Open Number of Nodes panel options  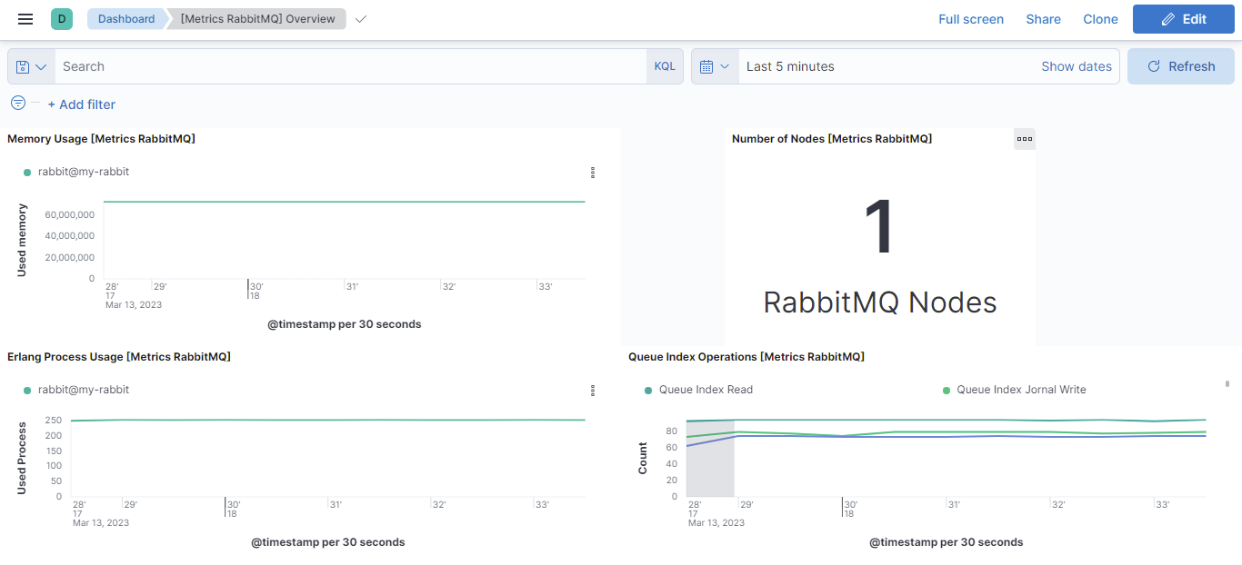[1025, 139]
